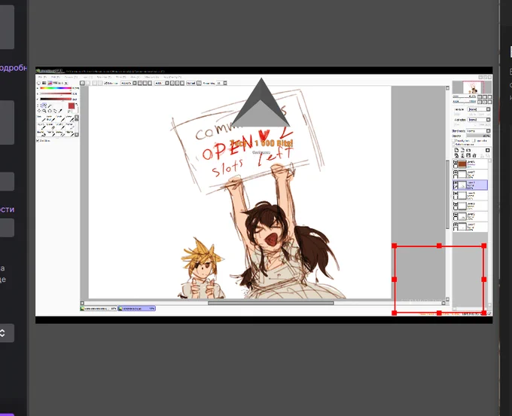Open the Stabilizer value dropdown
This screenshot has width=512, height=416.
click(225, 83)
